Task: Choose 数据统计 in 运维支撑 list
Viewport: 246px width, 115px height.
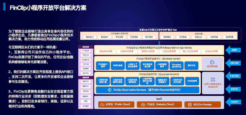Action: [86, 96]
